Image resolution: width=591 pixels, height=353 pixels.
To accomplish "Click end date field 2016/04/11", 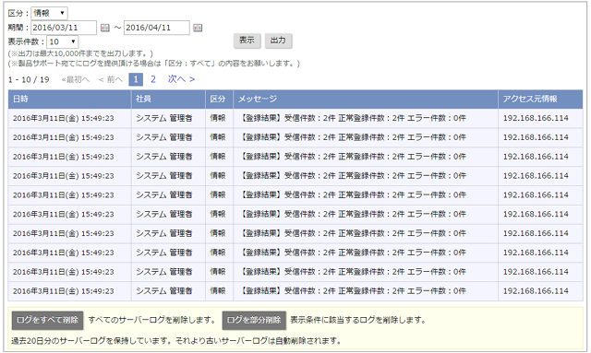I will tap(157, 28).
